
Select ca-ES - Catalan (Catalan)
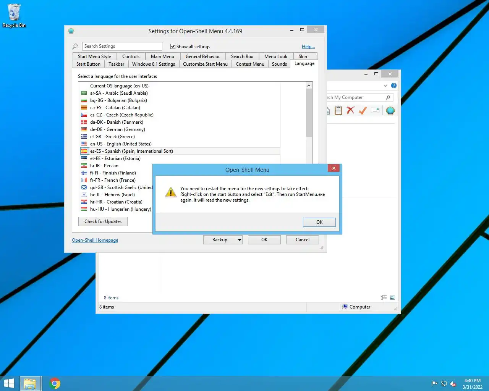point(115,108)
